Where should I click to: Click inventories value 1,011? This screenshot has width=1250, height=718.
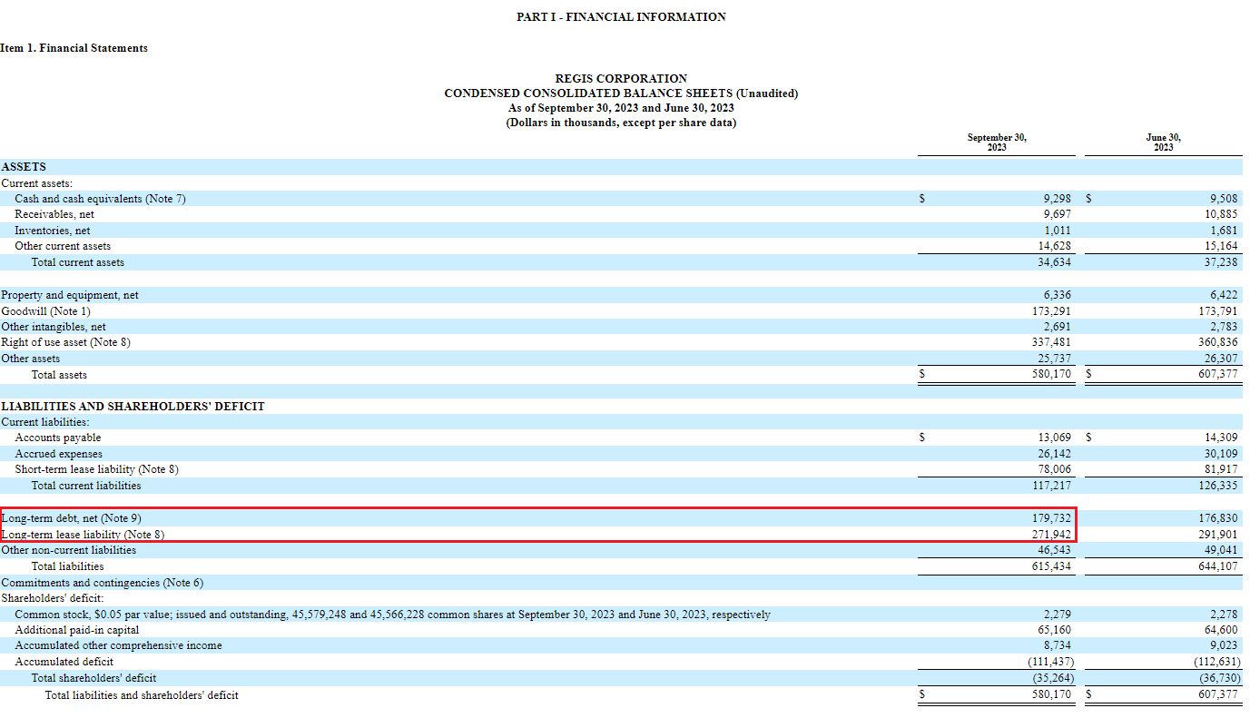tap(1058, 231)
